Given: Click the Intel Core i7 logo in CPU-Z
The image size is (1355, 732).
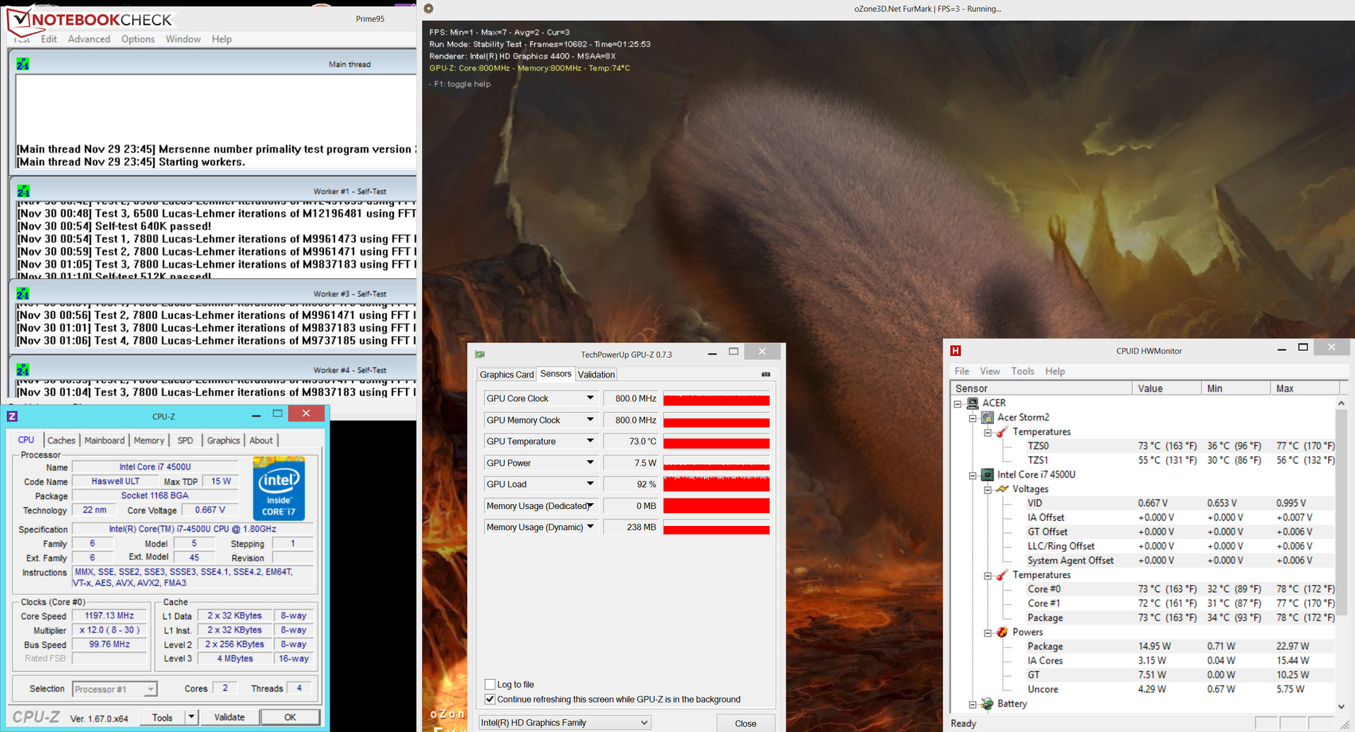Looking at the screenshot, I should [x=279, y=488].
